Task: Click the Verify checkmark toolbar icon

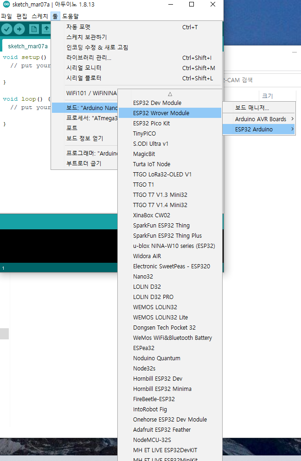Action: point(7,29)
